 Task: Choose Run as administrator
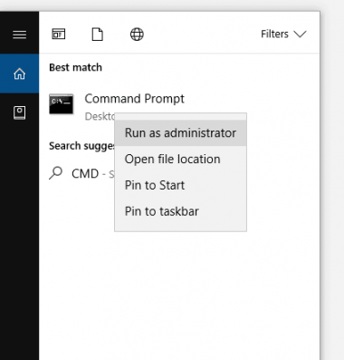pos(180,133)
